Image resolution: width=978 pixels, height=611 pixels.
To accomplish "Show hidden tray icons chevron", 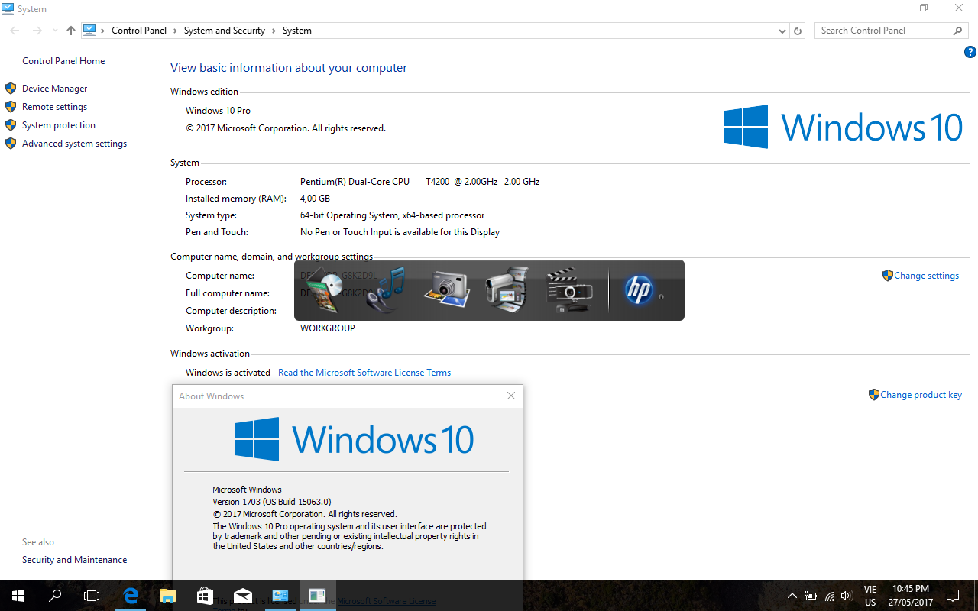I will pyautogui.click(x=792, y=596).
